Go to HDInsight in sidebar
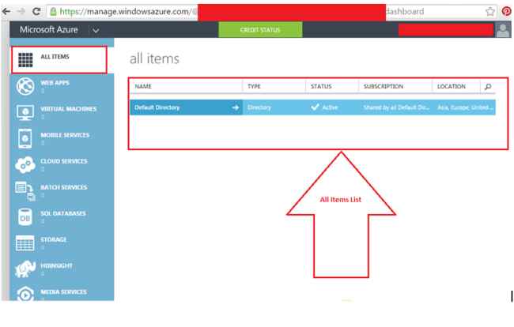The image size is (514, 327). pyautogui.click(x=56, y=266)
